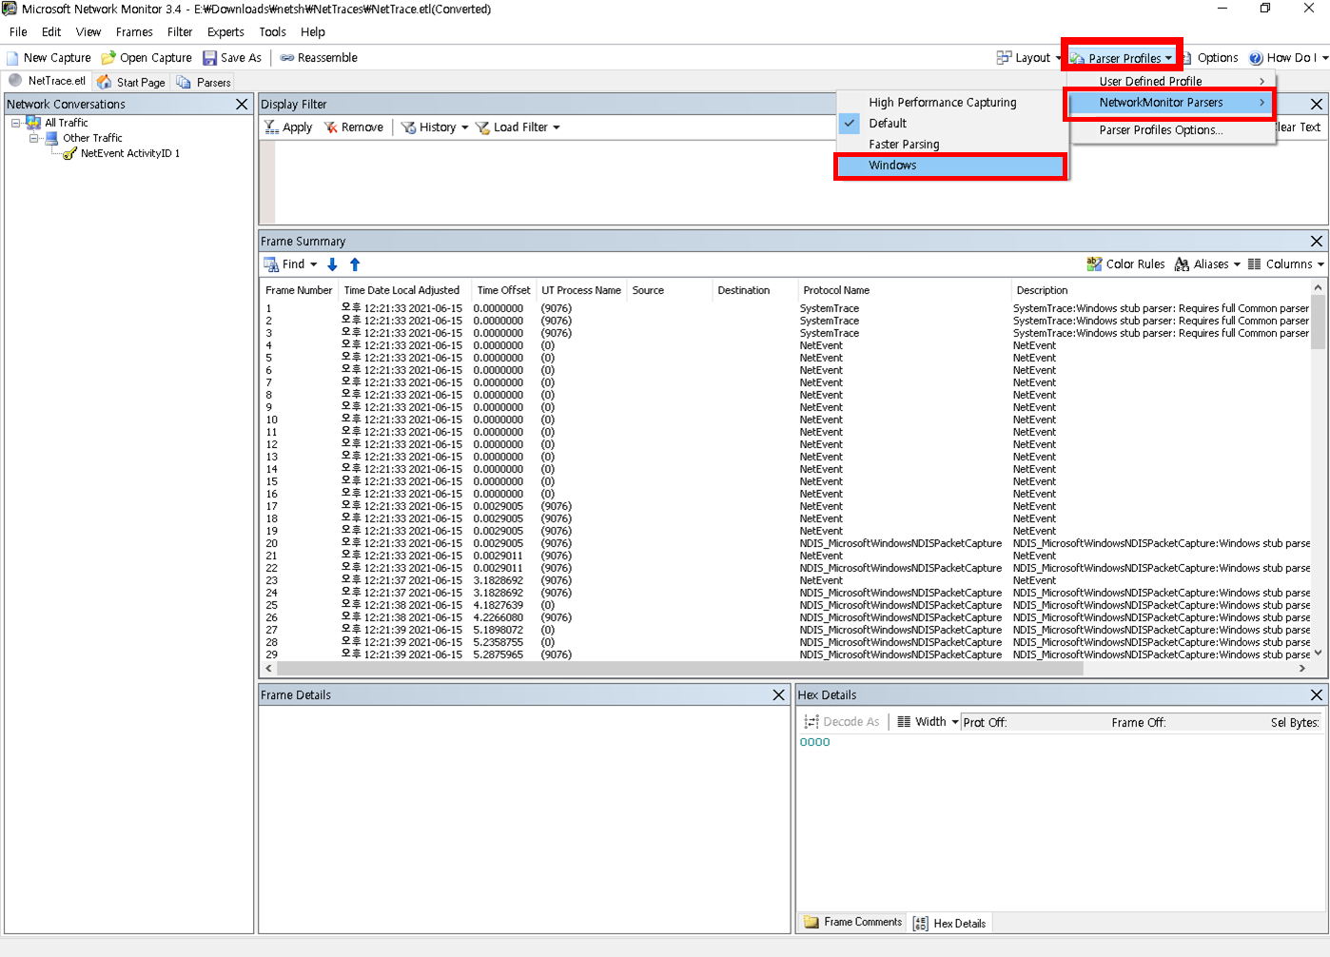Apply the display filter

tap(288, 127)
